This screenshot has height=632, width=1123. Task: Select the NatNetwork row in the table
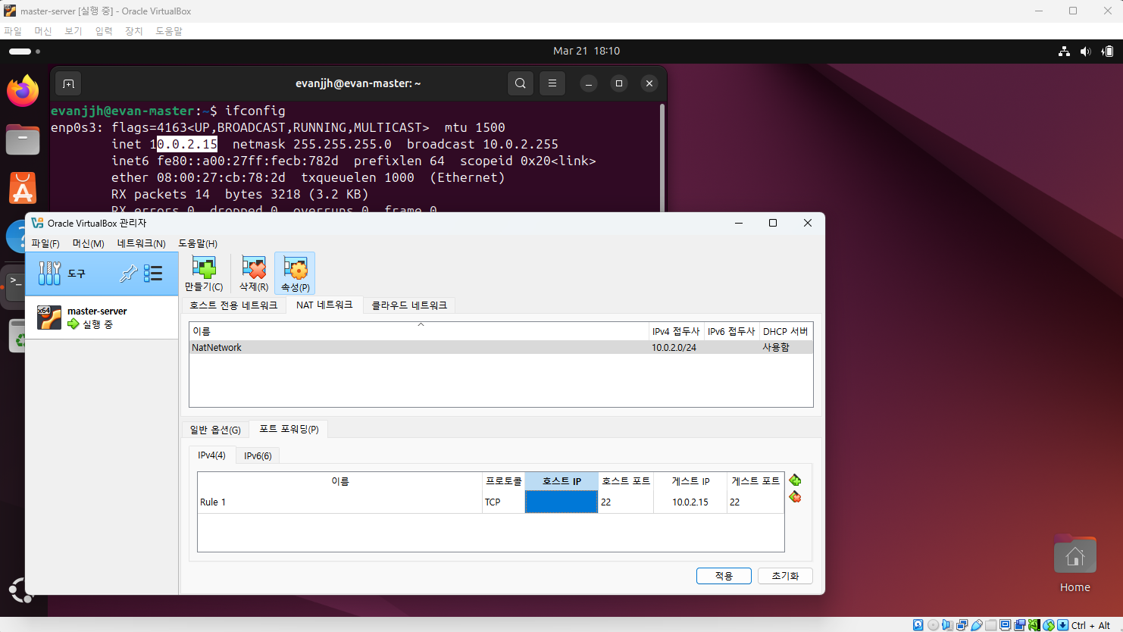(501, 347)
